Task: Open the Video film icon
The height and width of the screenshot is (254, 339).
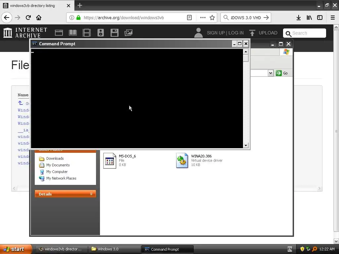Action: pyautogui.click(x=87, y=33)
